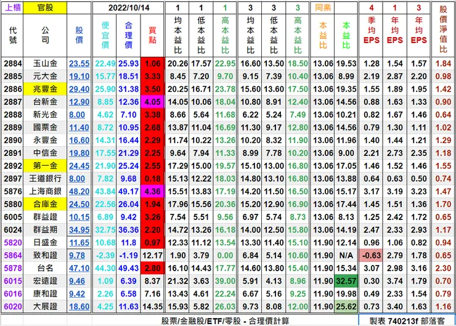This screenshot has width=456, height=326.
Task: Select purple stock code 6020
Action: point(12,306)
